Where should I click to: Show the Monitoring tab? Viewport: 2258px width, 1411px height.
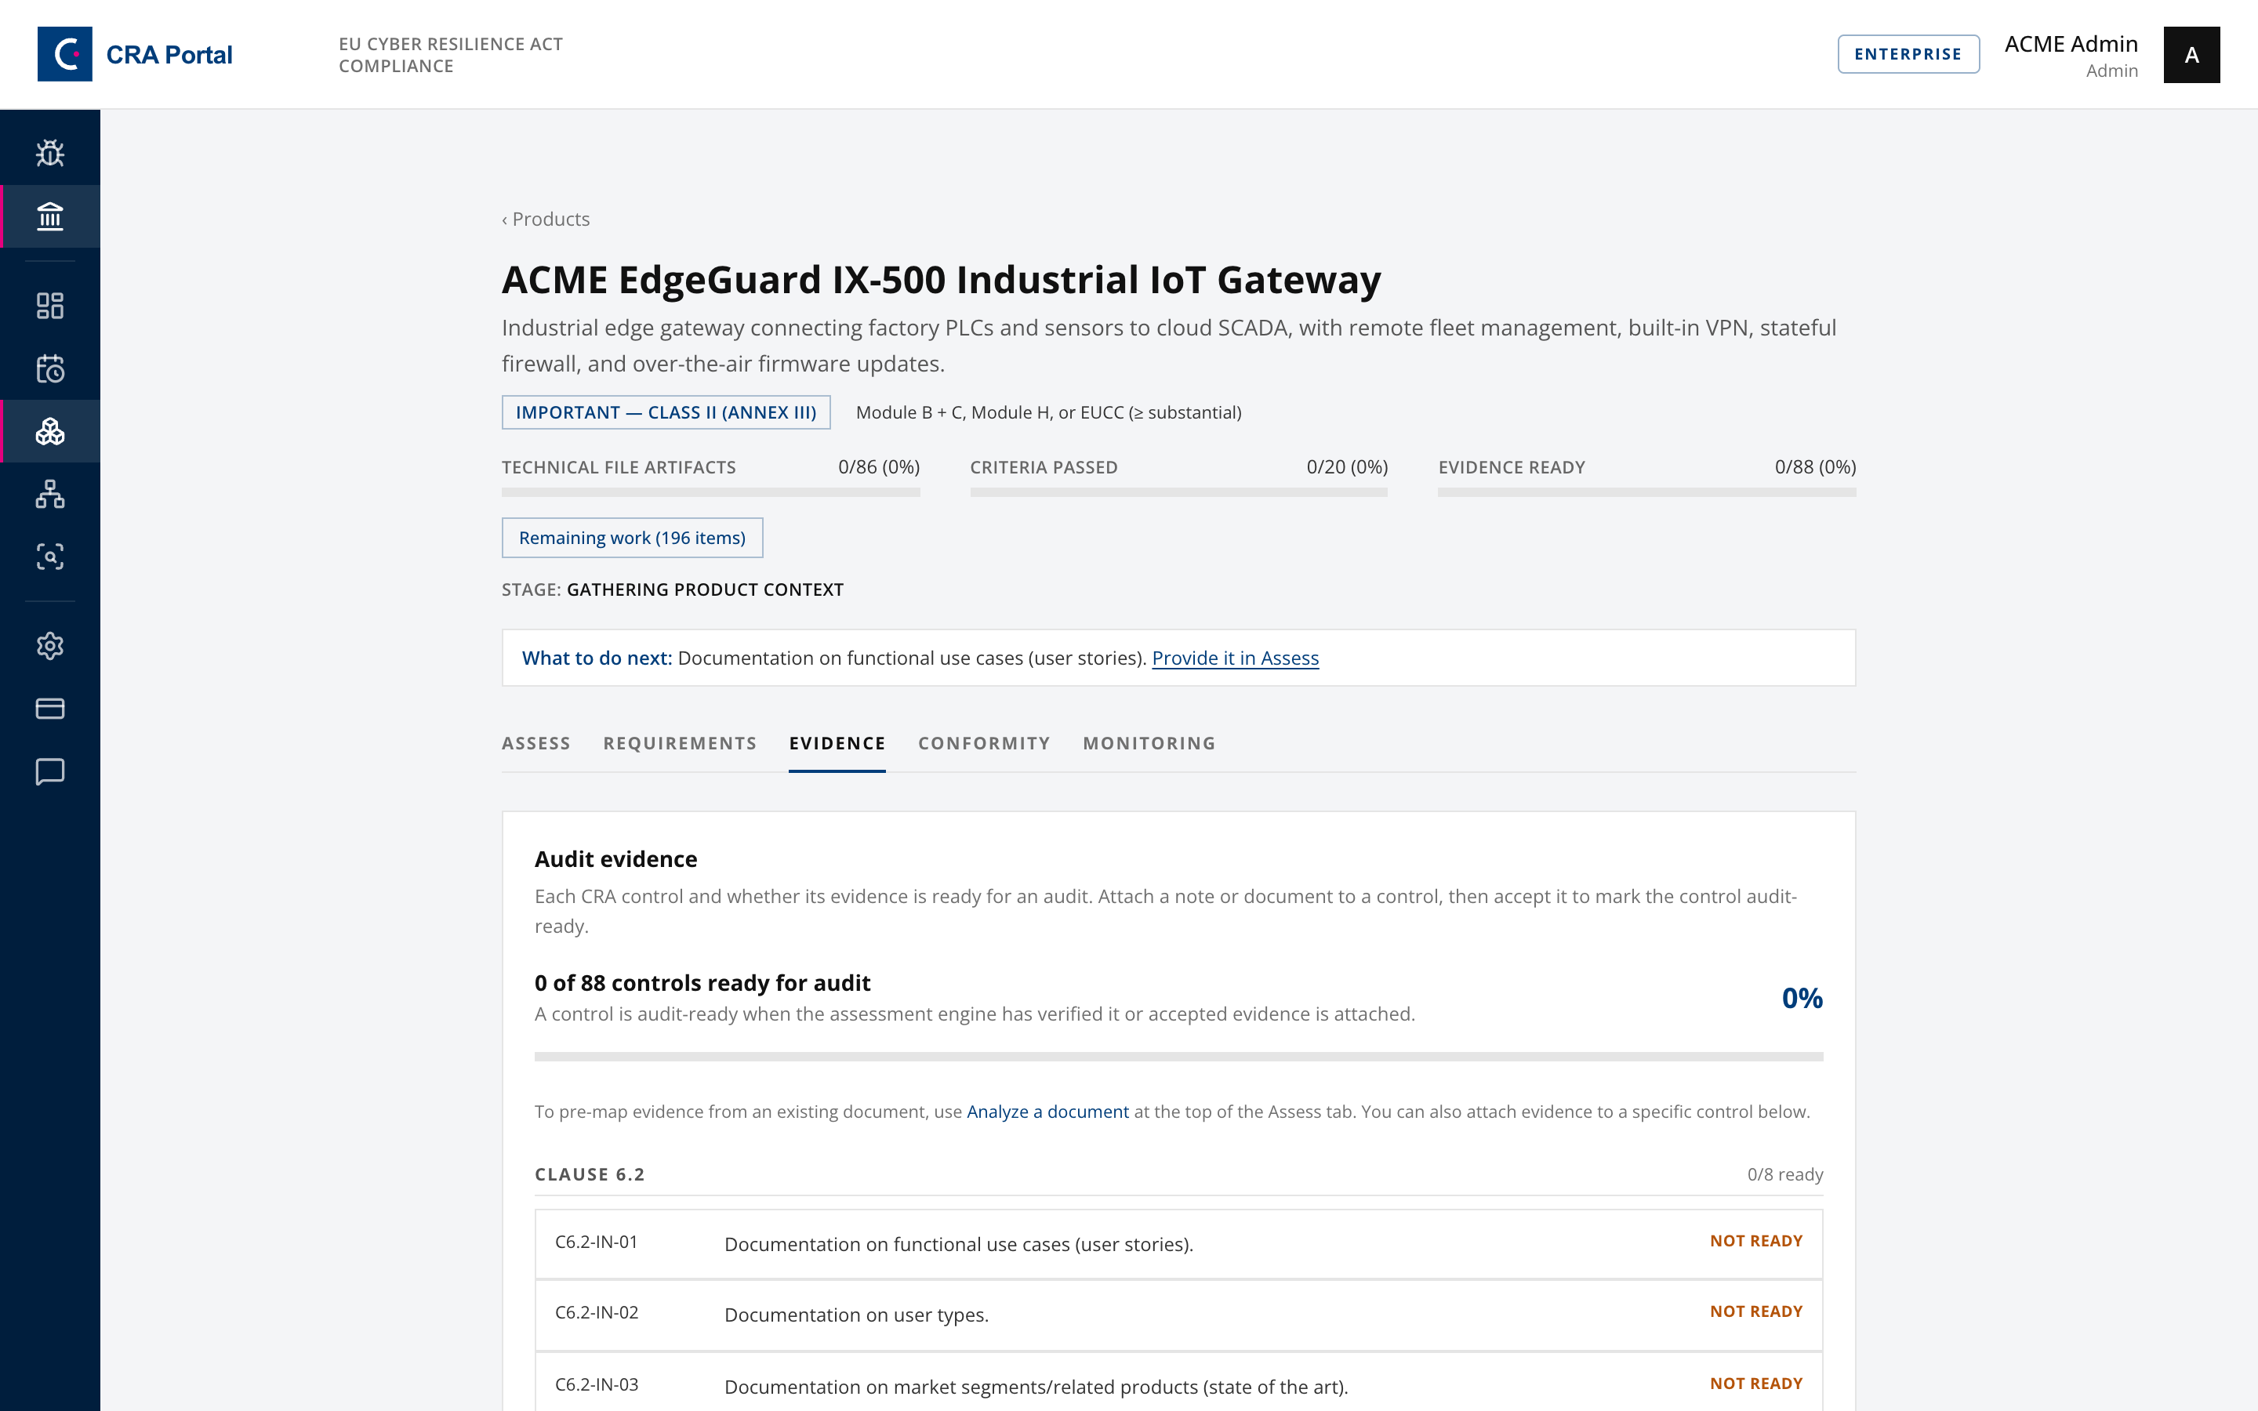1149,743
